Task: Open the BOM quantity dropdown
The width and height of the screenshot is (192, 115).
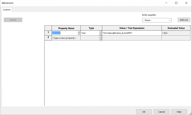Action: (x=157, y=20)
